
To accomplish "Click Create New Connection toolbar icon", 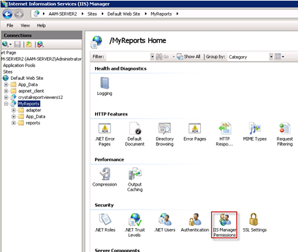I will 5,44.
